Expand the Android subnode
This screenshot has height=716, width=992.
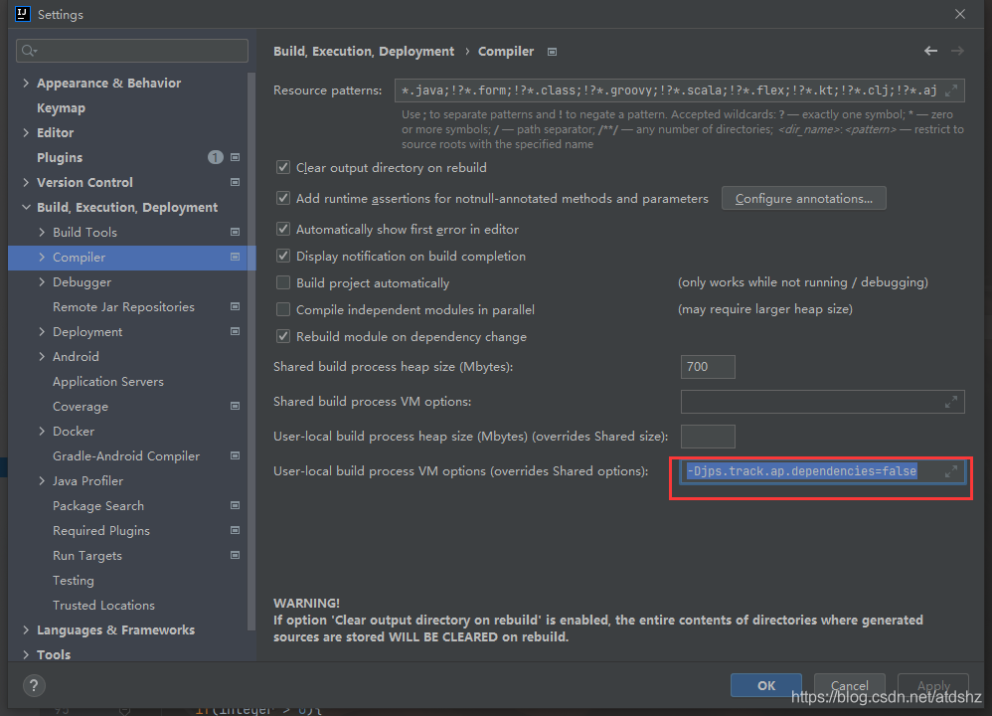click(x=42, y=356)
